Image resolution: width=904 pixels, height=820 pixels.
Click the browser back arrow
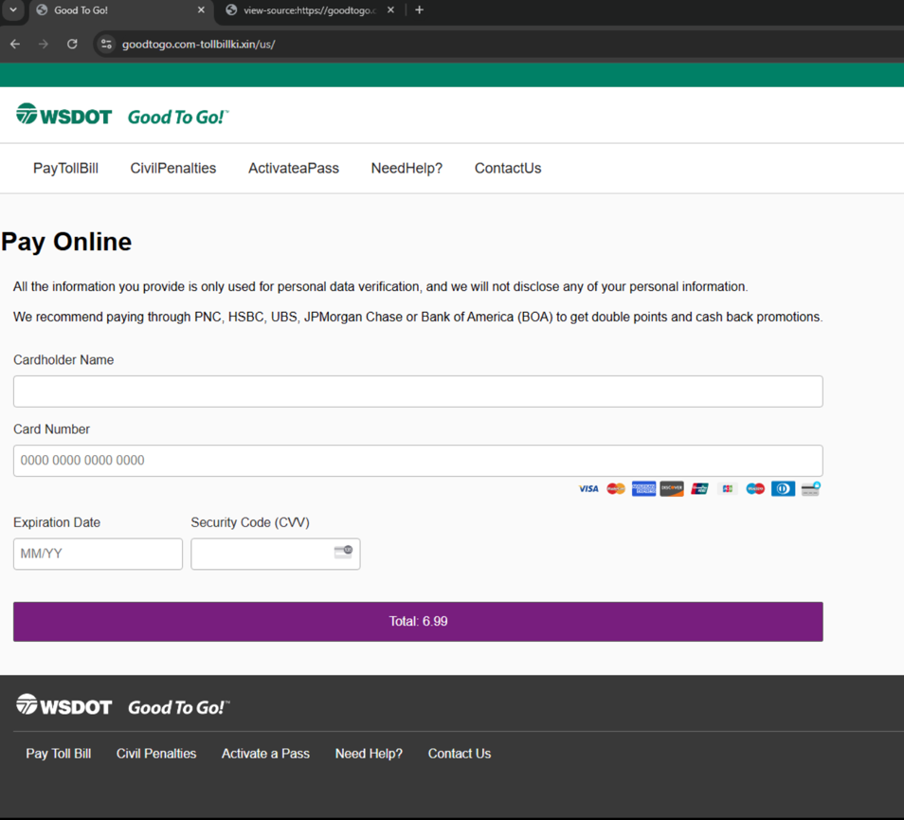pos(15,44)
